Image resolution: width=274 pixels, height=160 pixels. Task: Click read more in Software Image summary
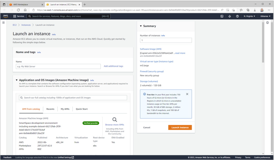point(180,53)
